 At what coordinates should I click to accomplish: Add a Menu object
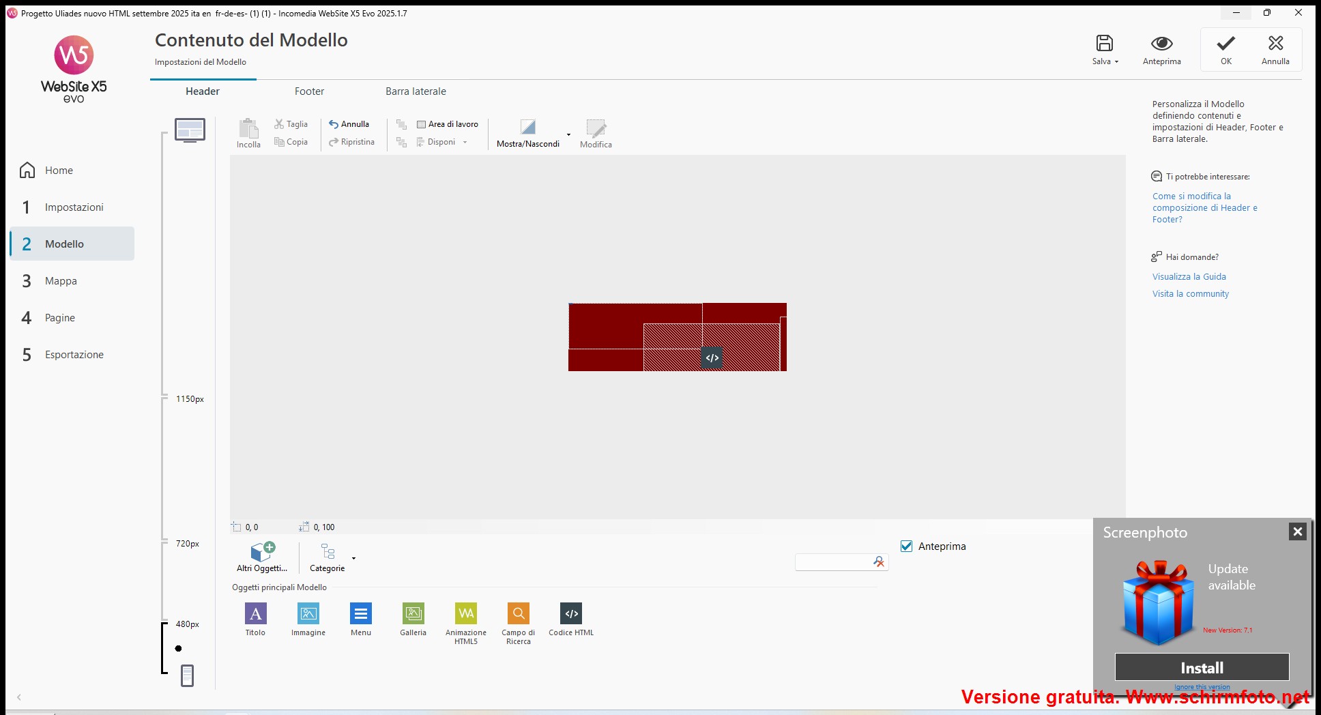(361, 614)
